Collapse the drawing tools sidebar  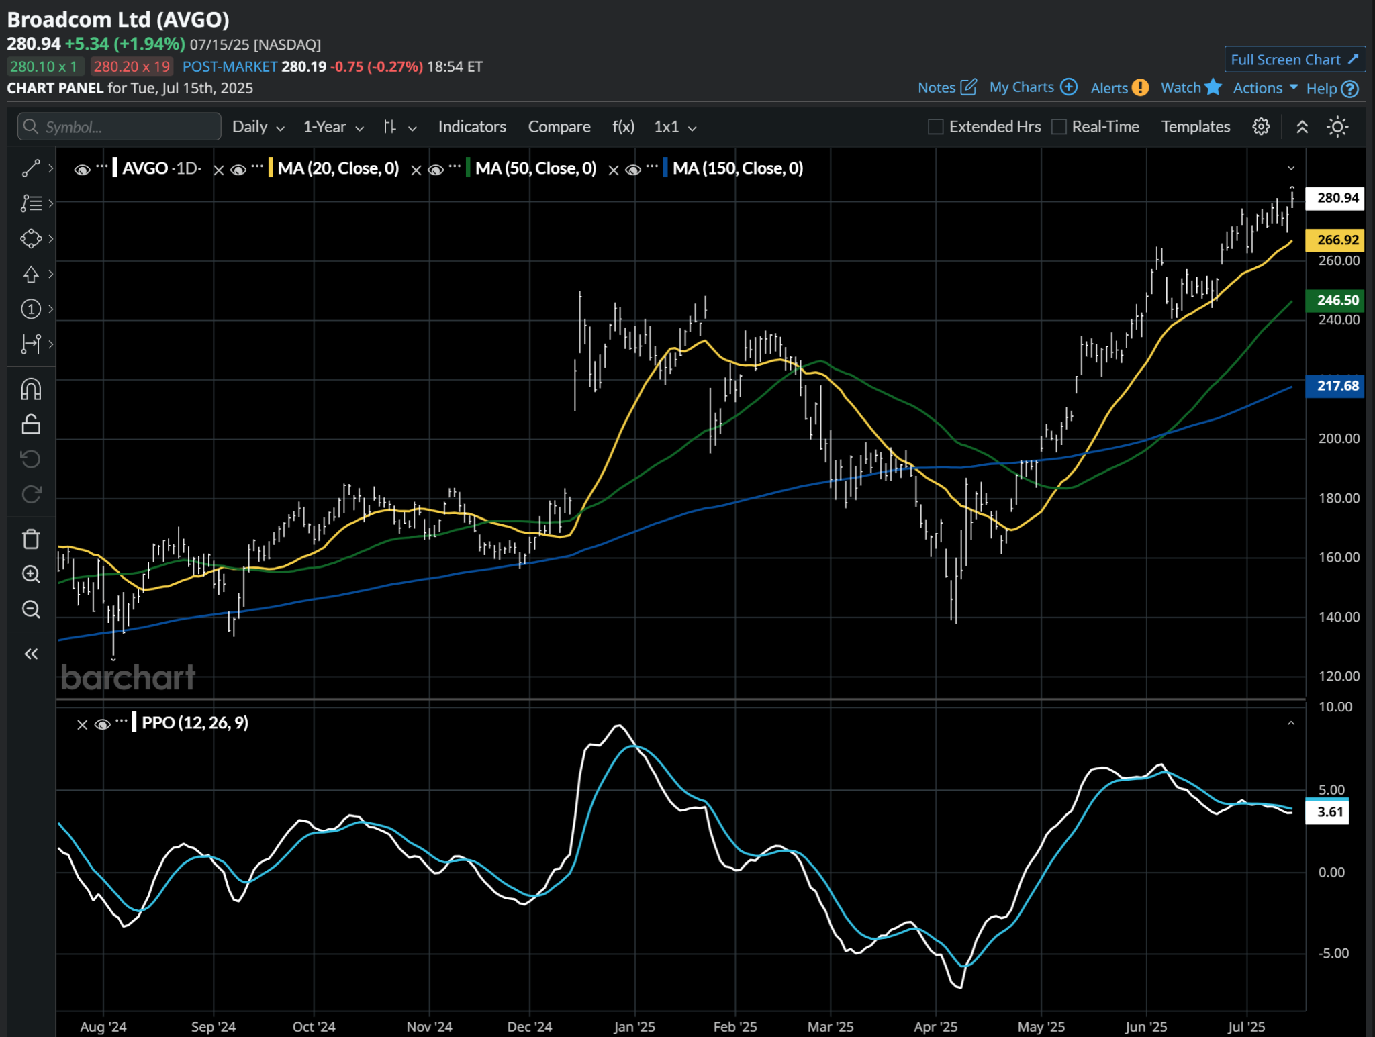coord(31,654)
